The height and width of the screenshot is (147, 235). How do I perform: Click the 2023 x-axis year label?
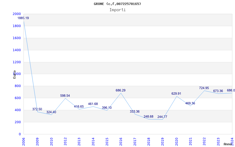pyautogui.click(x=218, y=142)
